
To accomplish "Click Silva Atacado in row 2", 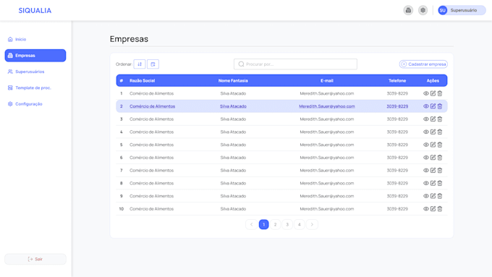I will point(233,106).
